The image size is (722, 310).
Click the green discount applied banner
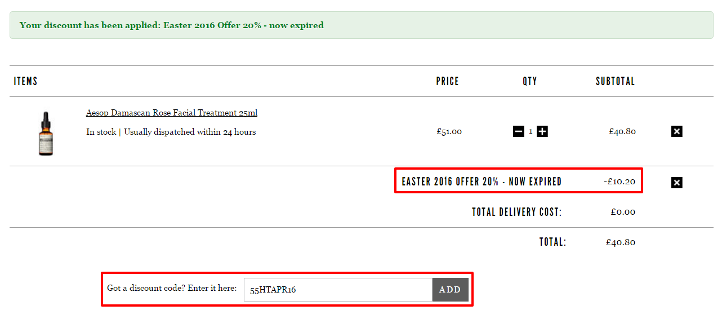(x=362, y=25)
